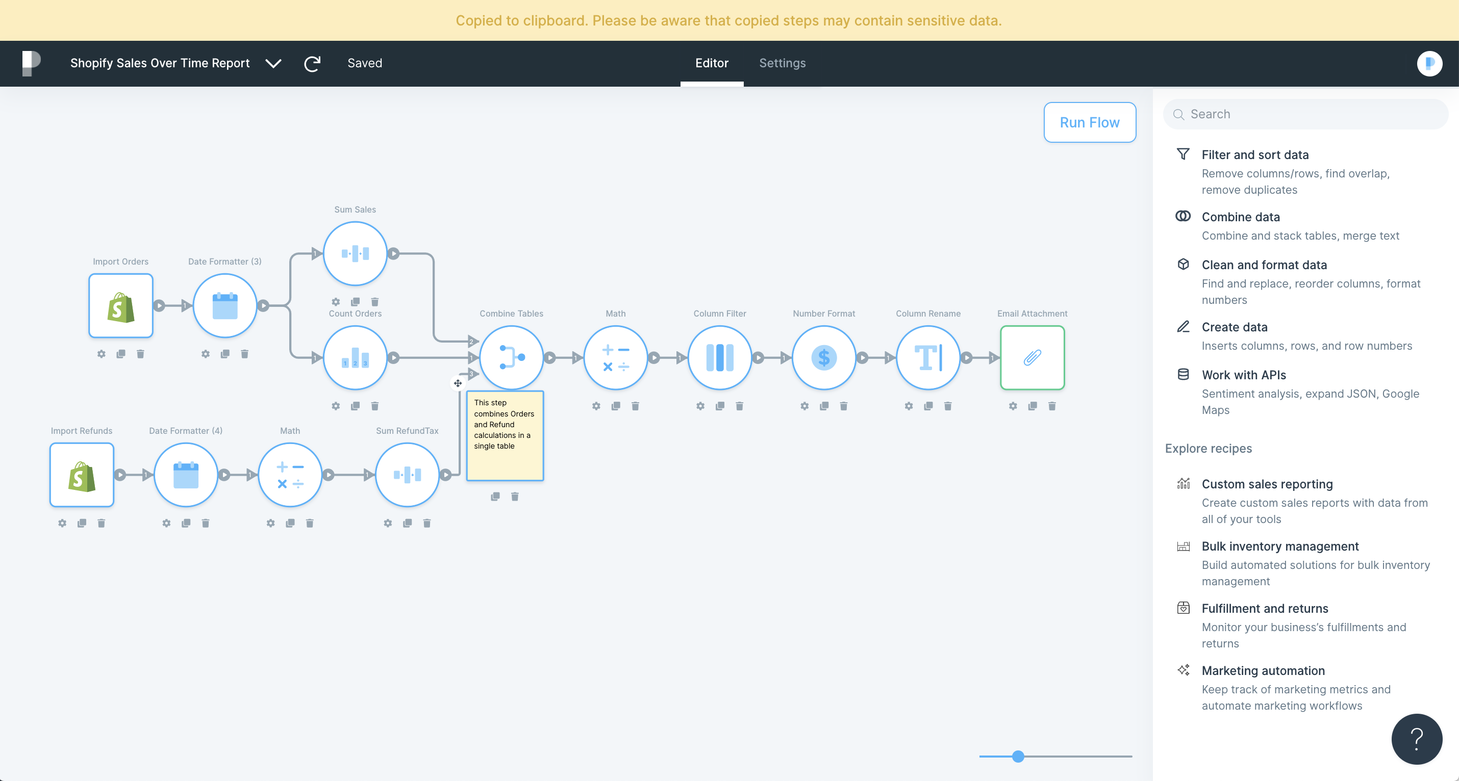Image resolution: width=1459 pixels, height=781 pixels.
Task: Expand Work with APIs category
Action: pyautogui.click(x=1303, y=392)
